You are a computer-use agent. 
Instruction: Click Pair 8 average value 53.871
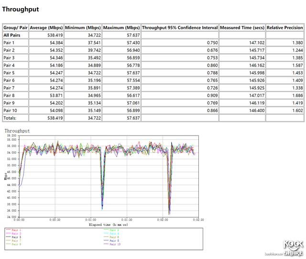[x=56, y=95]
